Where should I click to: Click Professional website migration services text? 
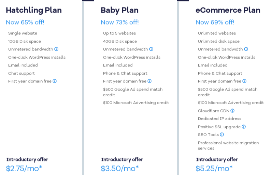point(228,146)
